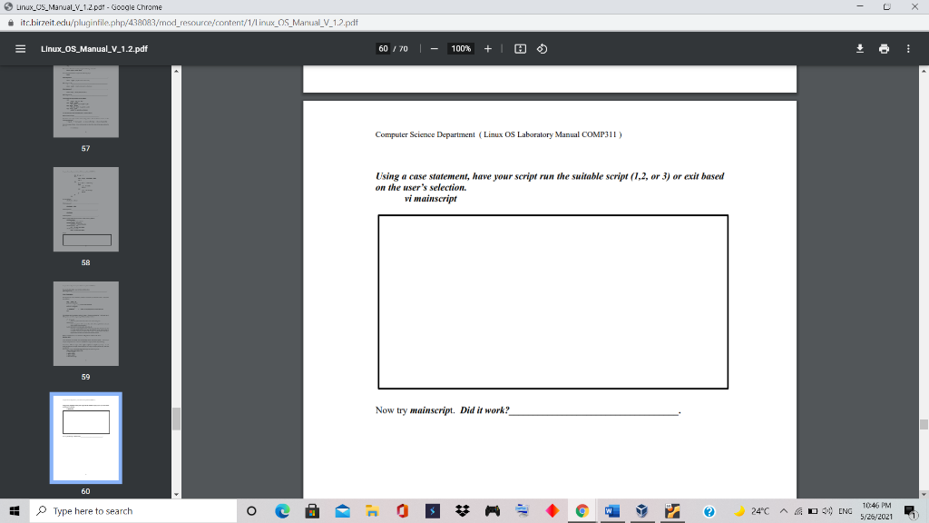Click the site lock icon

pos(10,23)
